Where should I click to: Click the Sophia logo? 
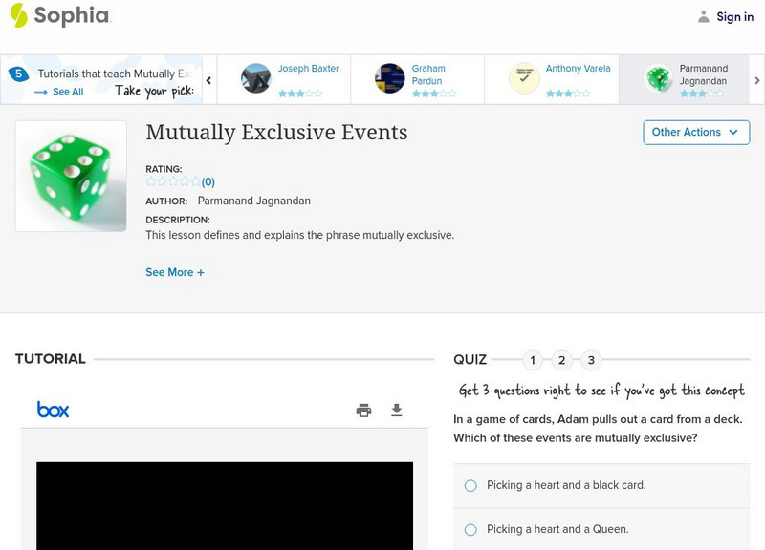pyautogui.click(x=59, y=16)
